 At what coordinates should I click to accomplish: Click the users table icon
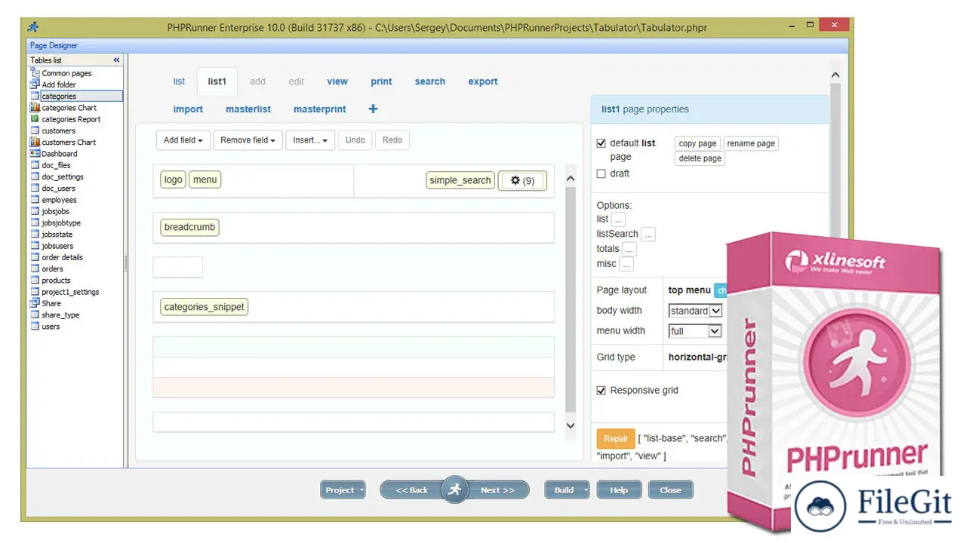35,327
